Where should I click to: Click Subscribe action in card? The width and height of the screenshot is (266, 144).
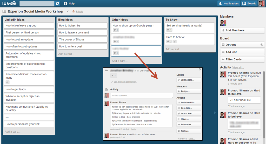189,125
